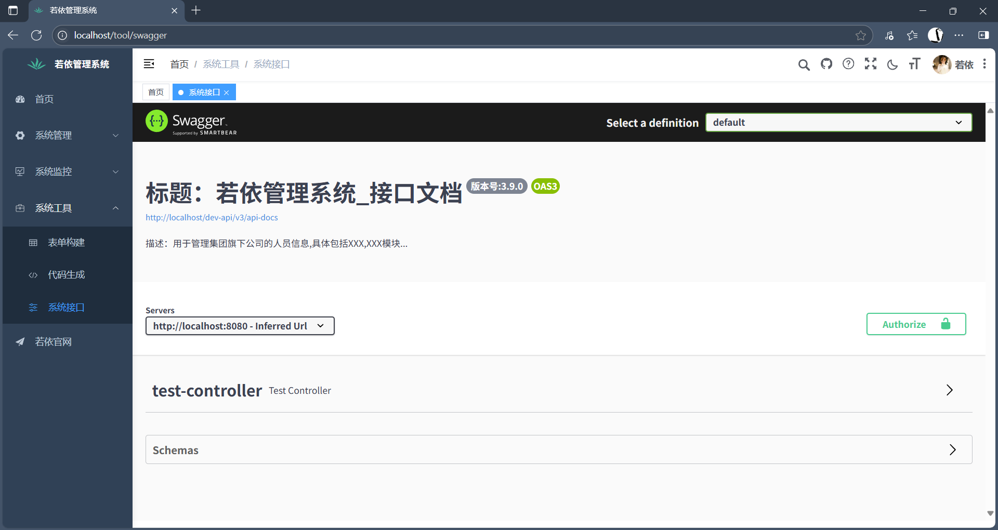Open the vertical dots settings menu
Screen dimensions: 998x530
pos(984,64)
